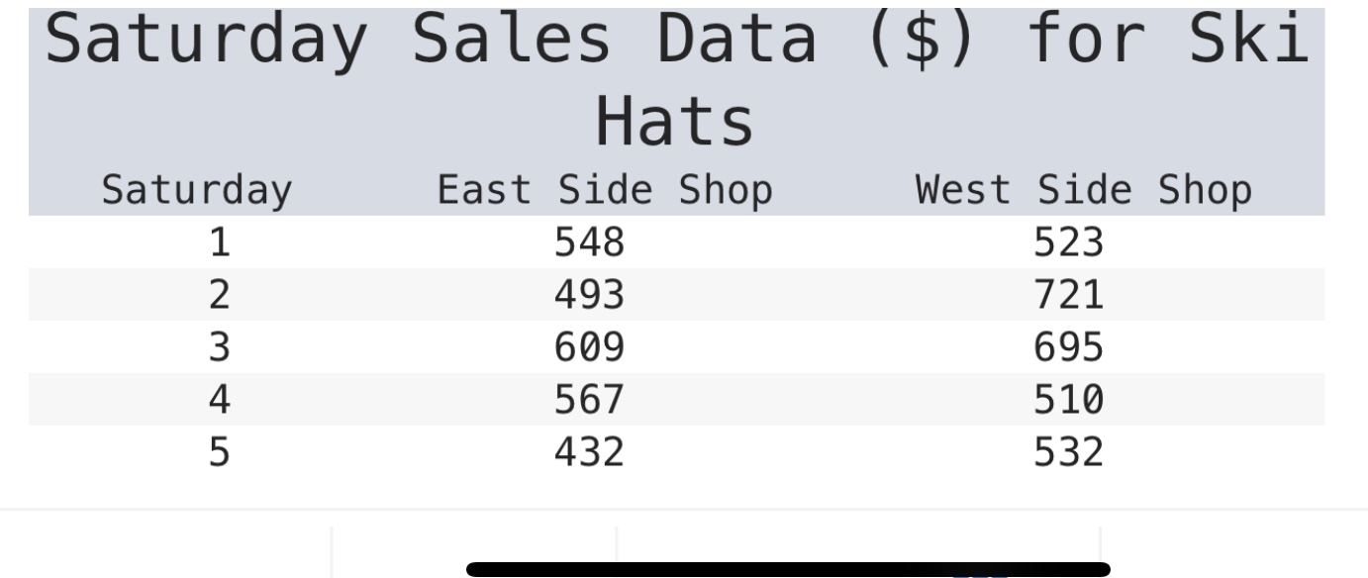Click the Saturday column header

point(197,190)
